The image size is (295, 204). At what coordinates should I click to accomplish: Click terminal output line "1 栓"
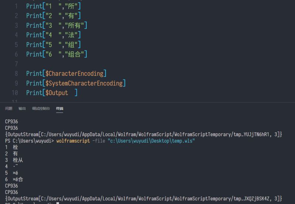[x=11, y=147]
